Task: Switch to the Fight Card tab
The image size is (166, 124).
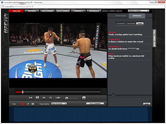Action: click(x=120, y=16)
